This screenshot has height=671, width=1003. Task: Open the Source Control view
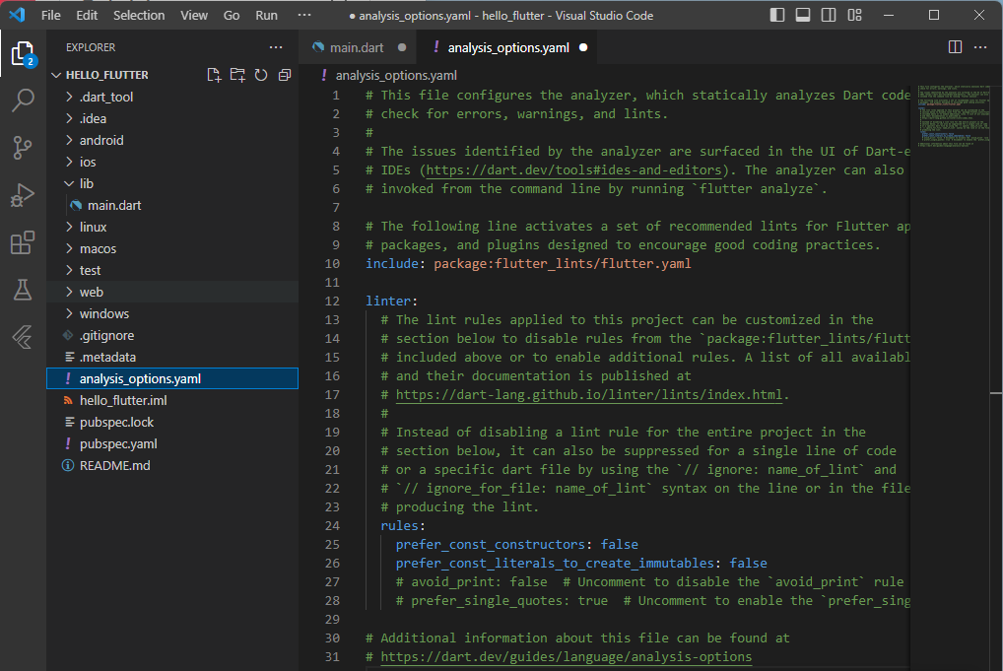click(x=23, y=148)
